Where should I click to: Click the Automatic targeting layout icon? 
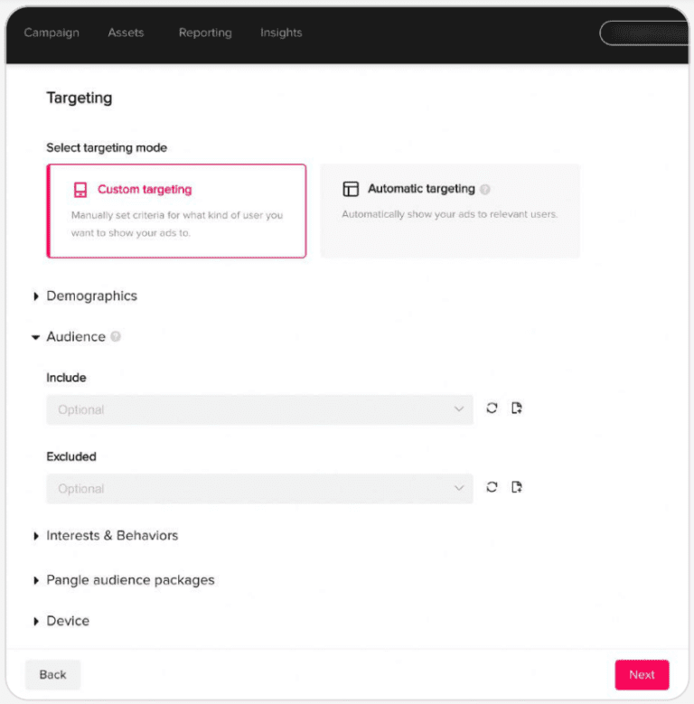[x=351, y=189]
